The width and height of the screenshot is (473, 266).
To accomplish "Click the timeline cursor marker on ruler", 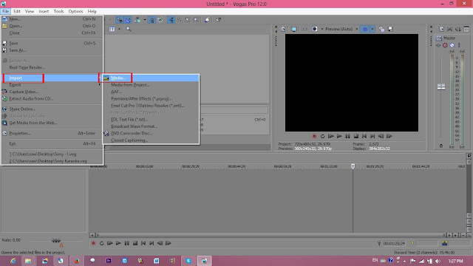I will point(353,166).
